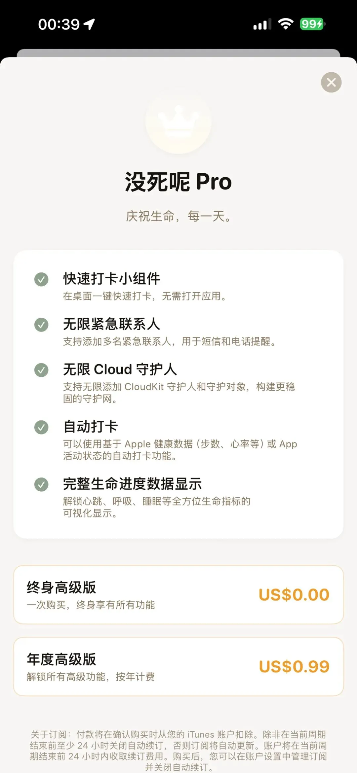This screenshot has height=773, width=357.
Task: Click the checkmark beside 无限 Cloud 守护人
Action: tap(41, 370)
